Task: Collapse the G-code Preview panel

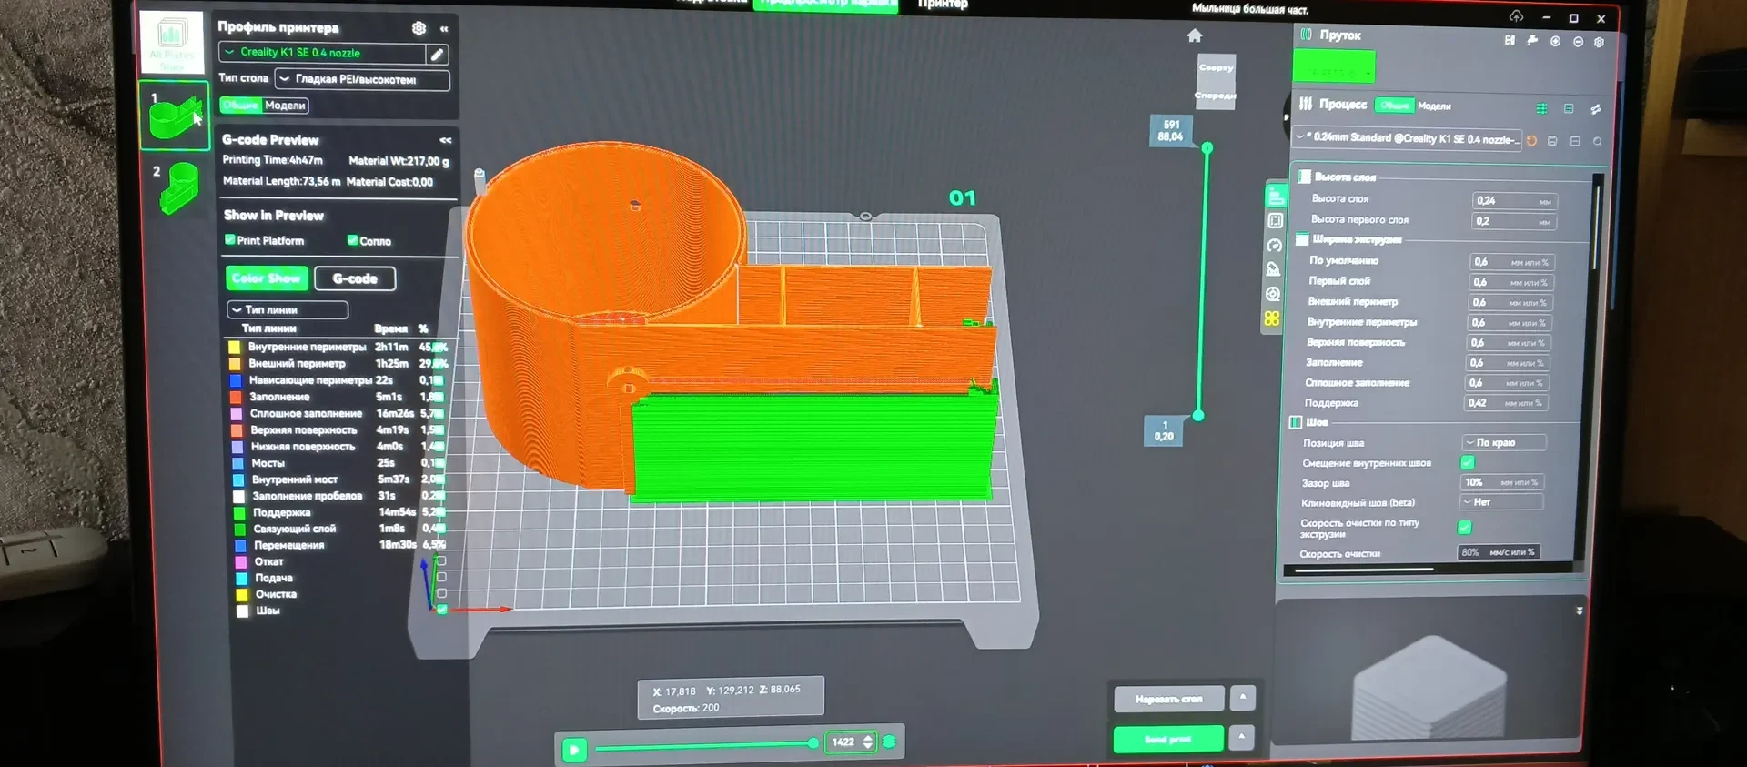Action: coord(445,140)
